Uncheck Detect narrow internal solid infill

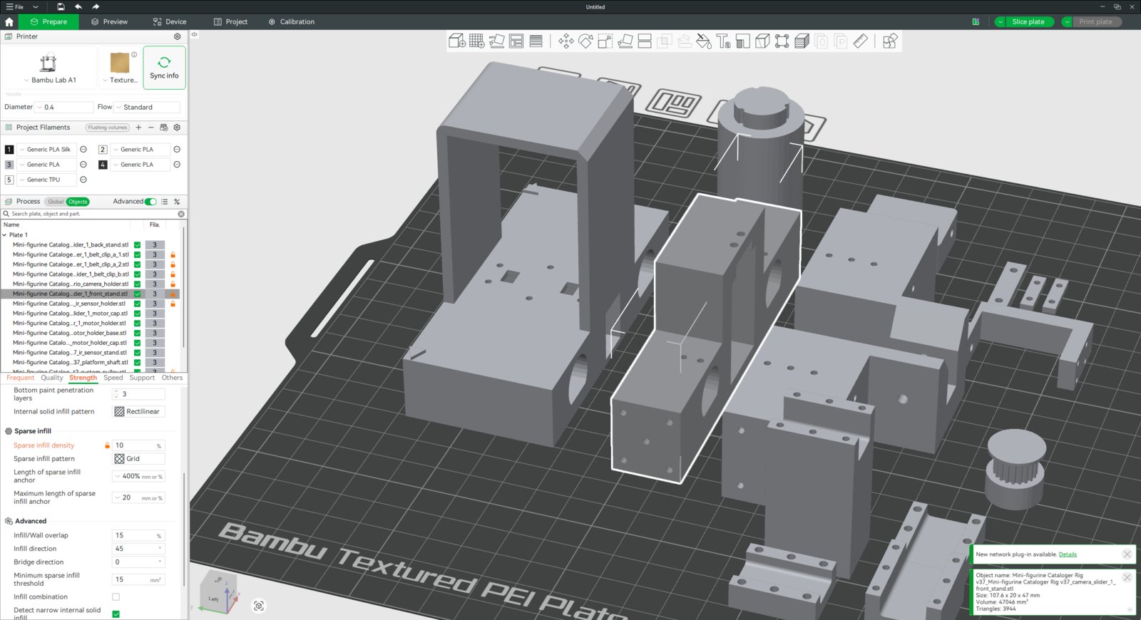click(x=116, y=614)
